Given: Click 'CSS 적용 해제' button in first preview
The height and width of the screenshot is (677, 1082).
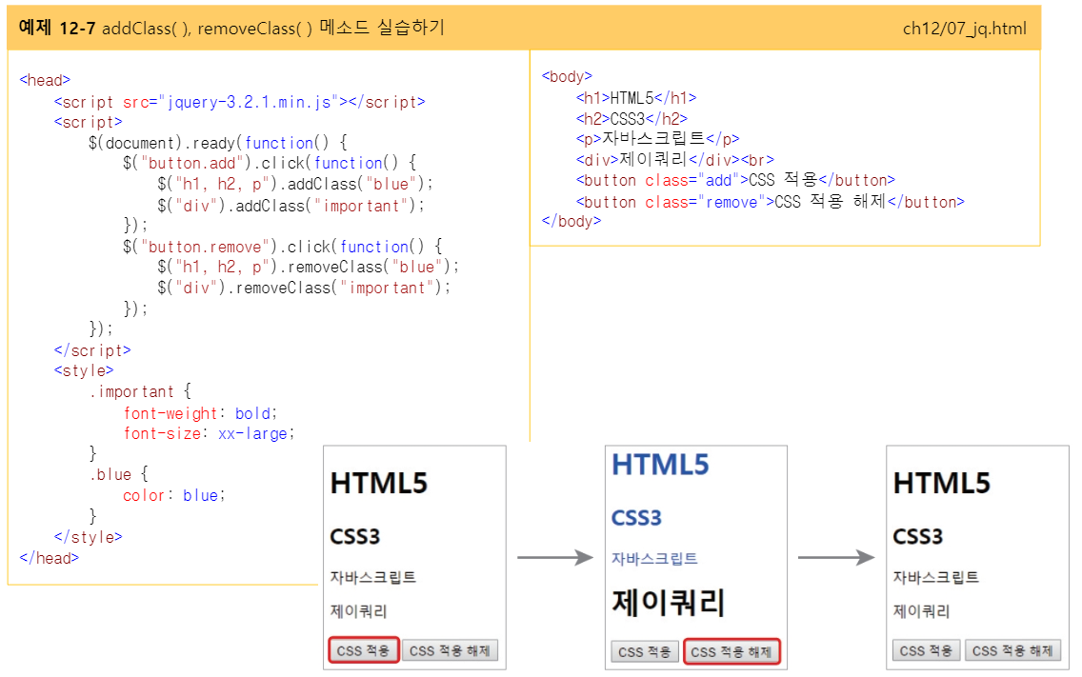Looking at the screenshot, I should pyautogui.click(x=450, y=650).
